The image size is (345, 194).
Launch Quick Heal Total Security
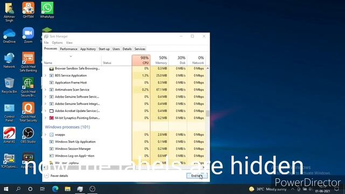coord(28,112)
